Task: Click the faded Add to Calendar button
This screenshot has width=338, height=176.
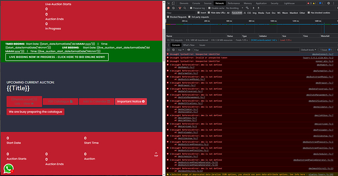Action: point(97,102)
